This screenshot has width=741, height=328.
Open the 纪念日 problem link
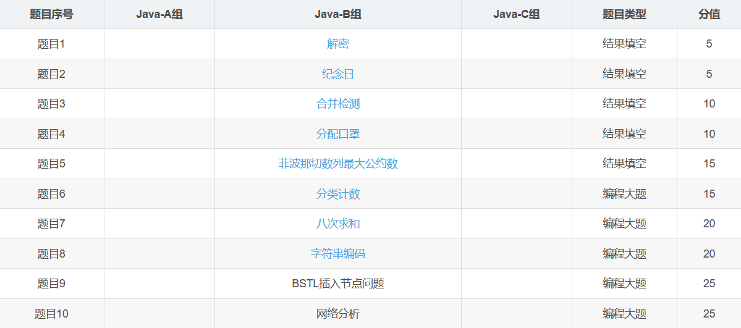pos(338,74)
